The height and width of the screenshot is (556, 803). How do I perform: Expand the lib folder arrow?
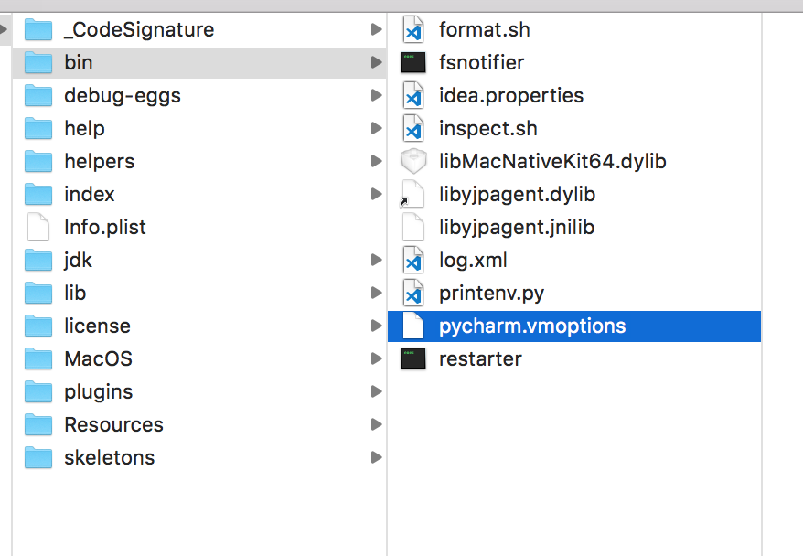click(x=377, y=293)
